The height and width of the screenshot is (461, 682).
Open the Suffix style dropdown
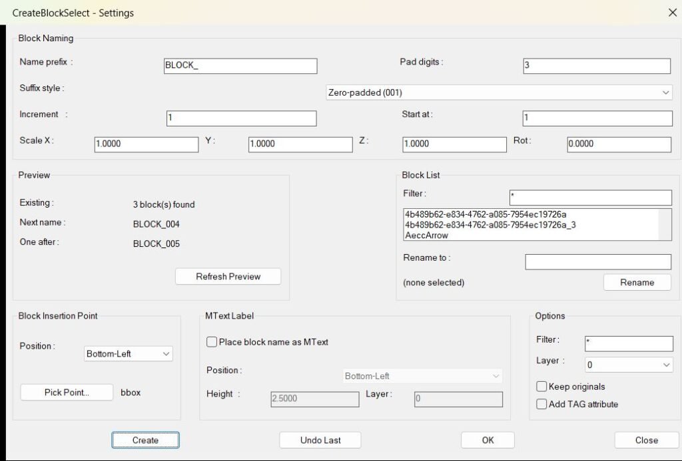point(499,92)
